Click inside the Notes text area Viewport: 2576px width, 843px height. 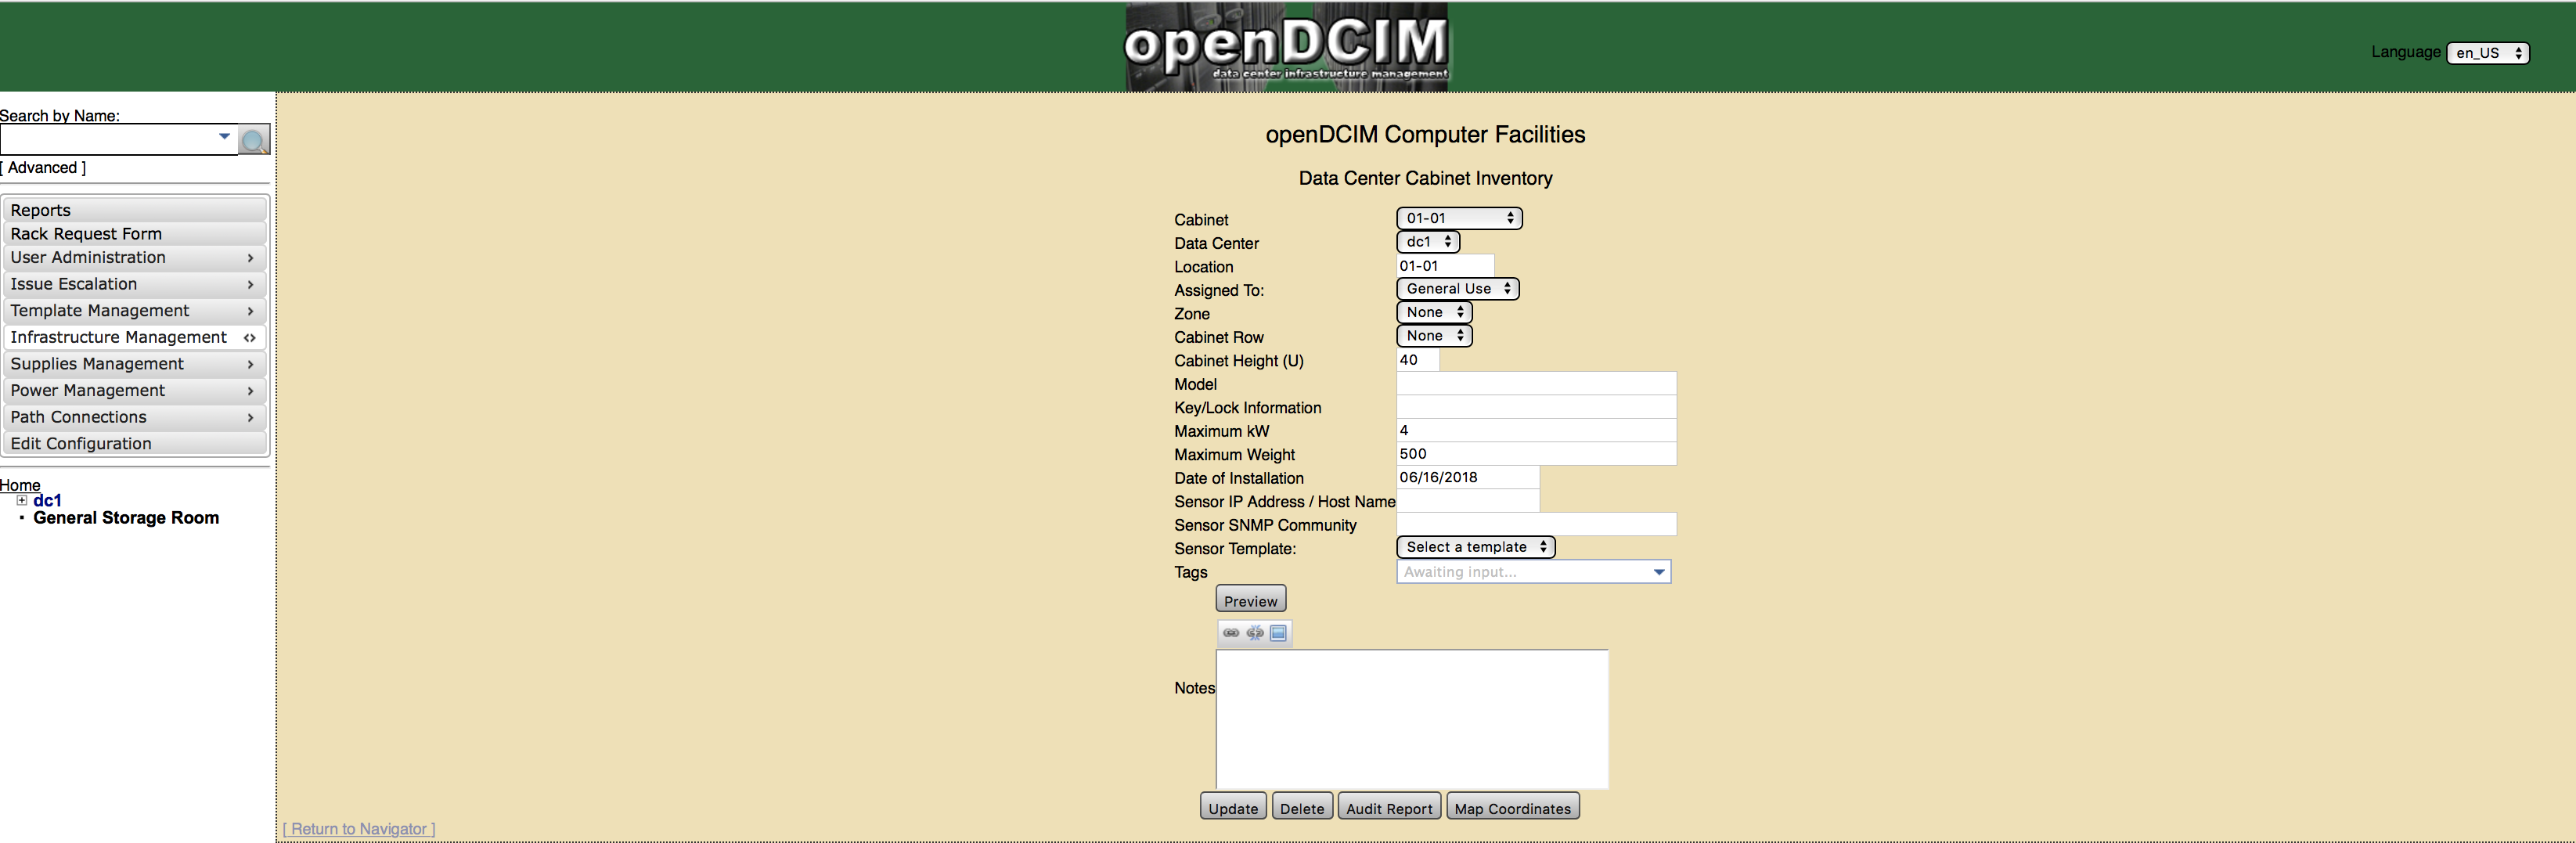coord(1412,719)
